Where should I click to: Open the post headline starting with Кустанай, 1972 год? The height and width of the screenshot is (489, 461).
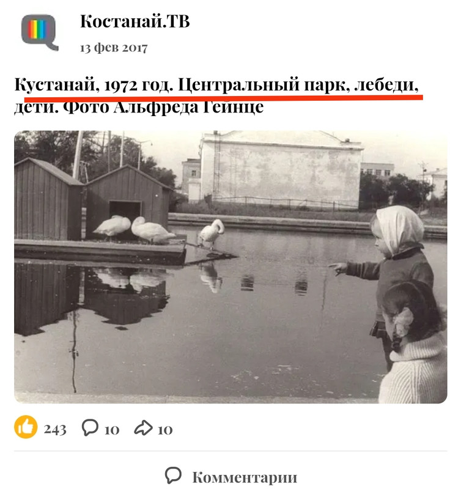coord(216,95)
